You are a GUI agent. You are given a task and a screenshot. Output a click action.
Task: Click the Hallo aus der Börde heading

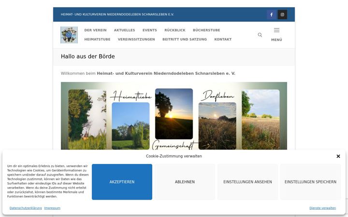[87, 56]
